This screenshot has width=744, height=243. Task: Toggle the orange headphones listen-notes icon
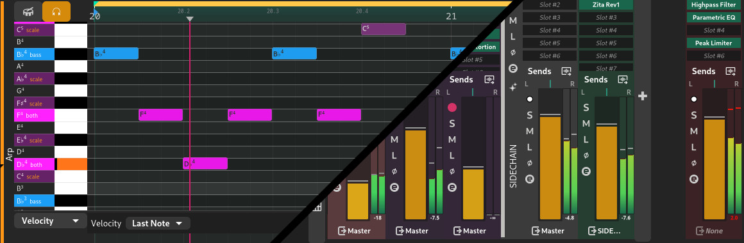[56, 11]
